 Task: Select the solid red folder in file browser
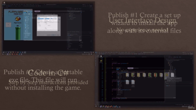click(155, 75)
